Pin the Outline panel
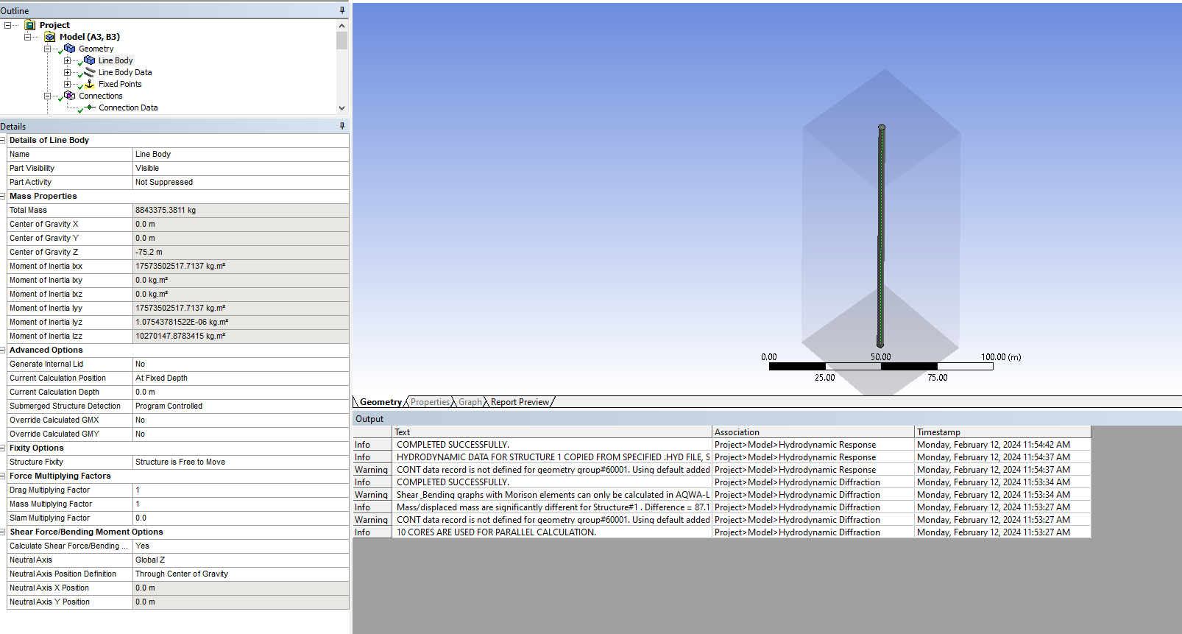1182x634 pixels. [x=342, y=10]
